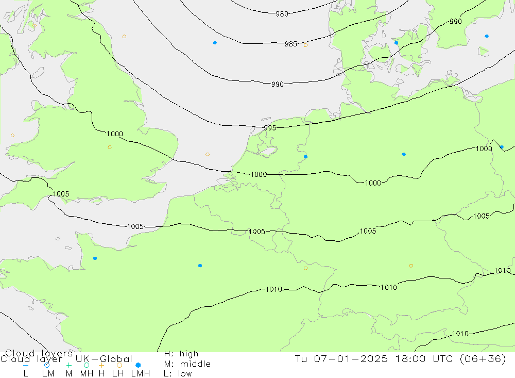
Task: Click the orange LH circle legend symbol
Action: (119, 365)
